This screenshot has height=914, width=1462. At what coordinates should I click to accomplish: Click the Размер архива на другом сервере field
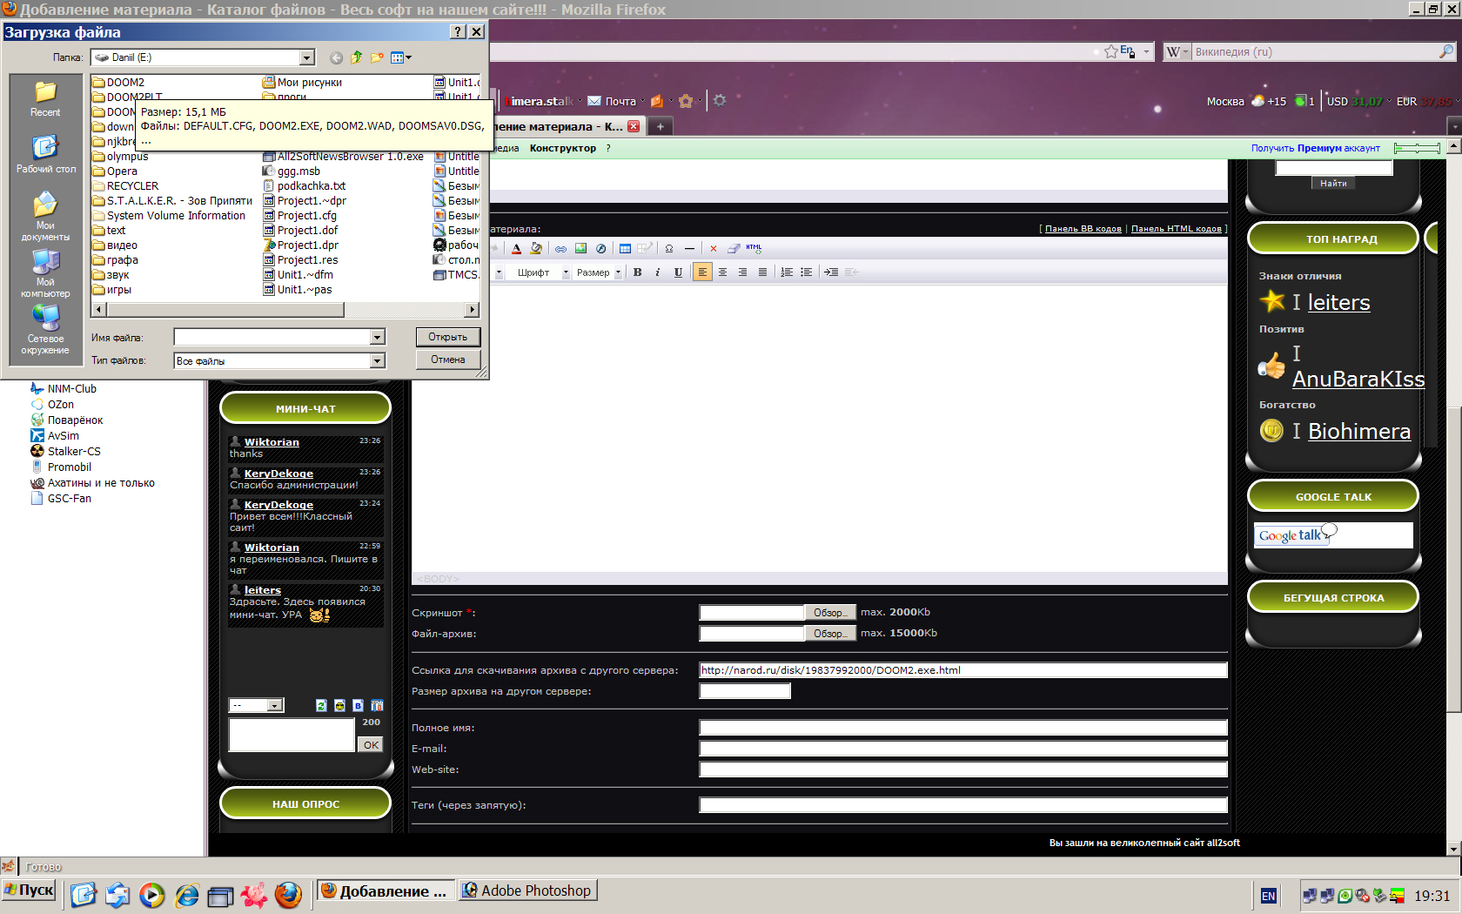[x=745, y=691]
